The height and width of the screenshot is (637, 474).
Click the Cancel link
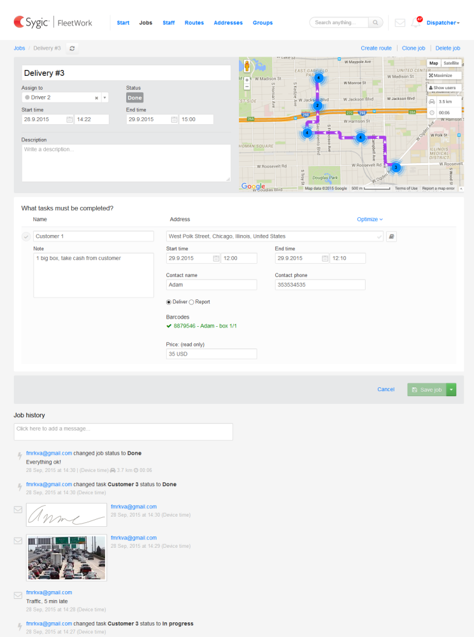pyautogui.click(x=386, y=389)
